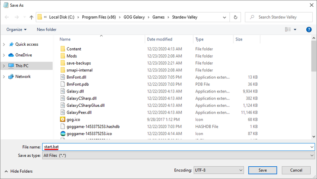Image resolution: width=317 pixels, height=179 pixels.
Task: Expand the Network tree node
Action: (x=4, y=77)
